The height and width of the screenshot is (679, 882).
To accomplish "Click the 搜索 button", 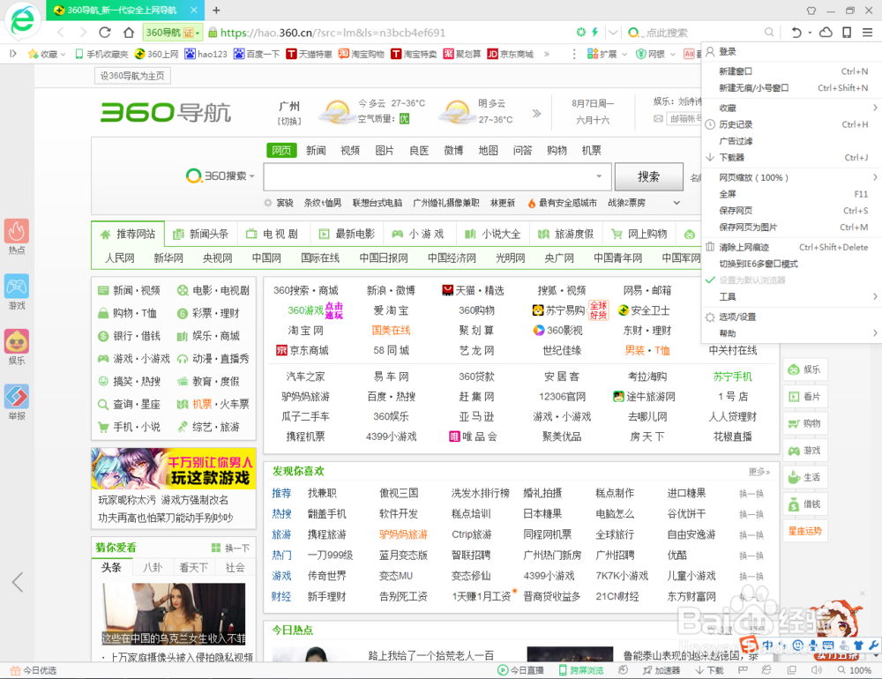I will point(648,176).
